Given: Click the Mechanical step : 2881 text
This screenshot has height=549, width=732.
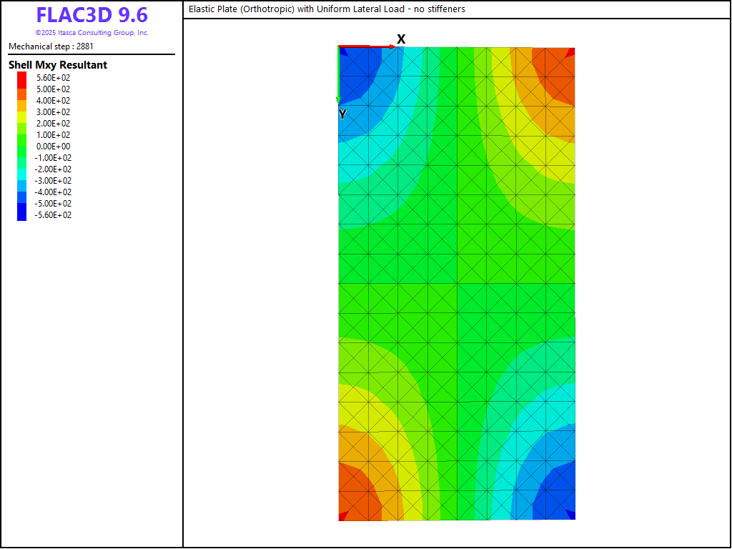Looking at the screenshot, I should point(51,46).
